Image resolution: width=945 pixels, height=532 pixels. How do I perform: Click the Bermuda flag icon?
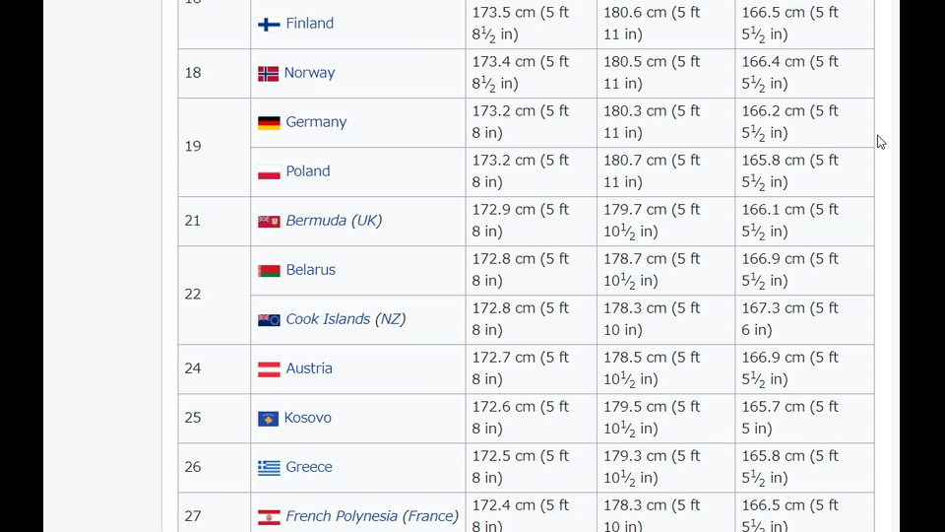click(269, 222)
